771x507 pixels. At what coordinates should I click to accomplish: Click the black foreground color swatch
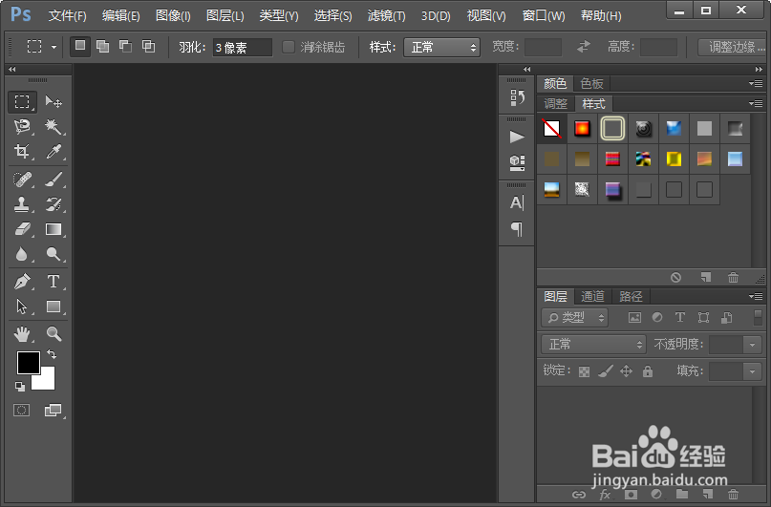29,363
